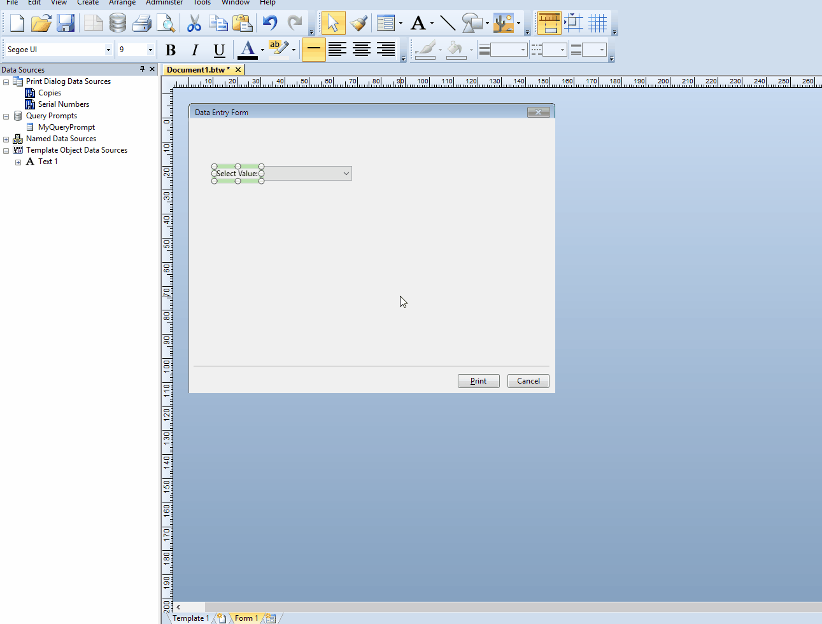Cut the selection with the scissors icon
Viewport: 822px width, 624px height.
pyautogui.click(x=194, y=24)
